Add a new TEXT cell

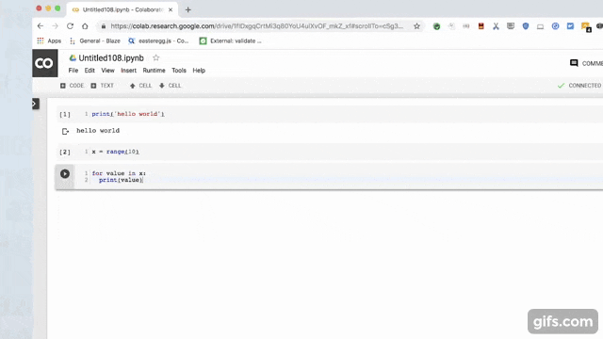[103, 86]
